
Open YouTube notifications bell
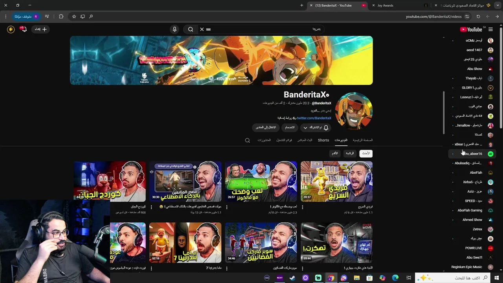tap(24, 29)
